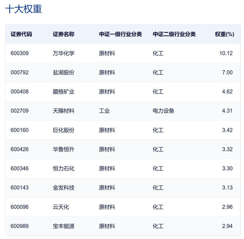This screenshot has height=239, width=244.
Task: Click weight value 2.96
Action: pos(227,207)
